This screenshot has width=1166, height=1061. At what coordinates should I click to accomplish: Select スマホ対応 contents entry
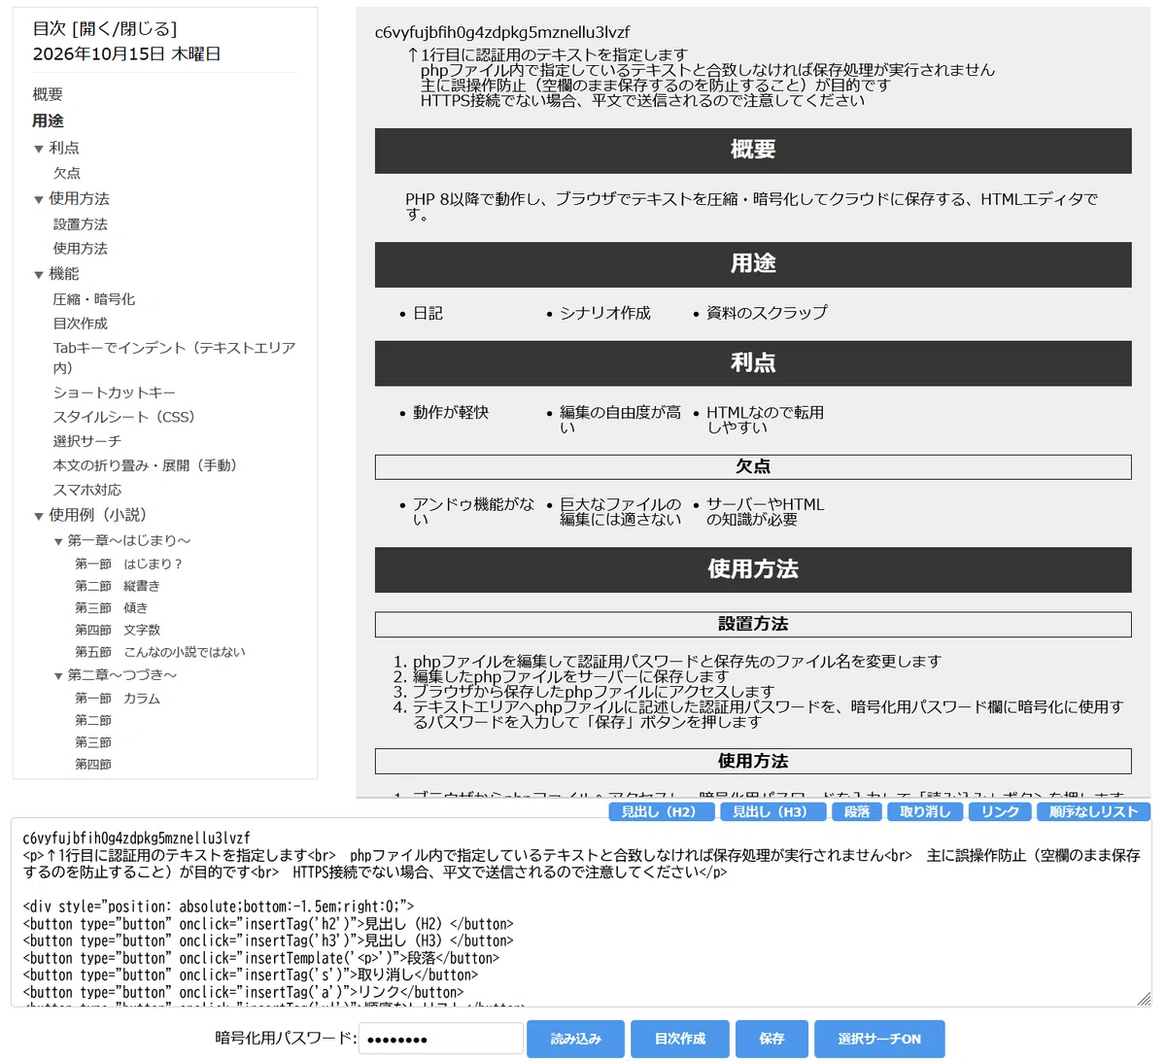point(87,490)
